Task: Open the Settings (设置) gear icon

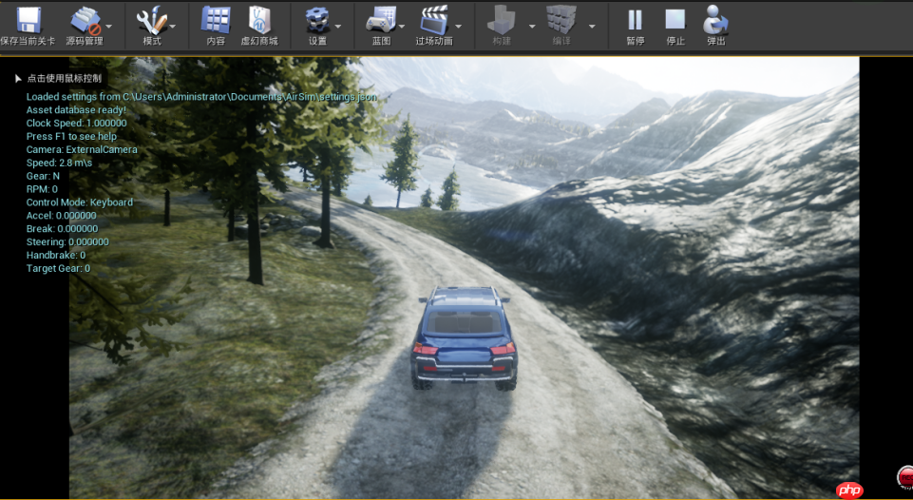Action: point(317,21)
